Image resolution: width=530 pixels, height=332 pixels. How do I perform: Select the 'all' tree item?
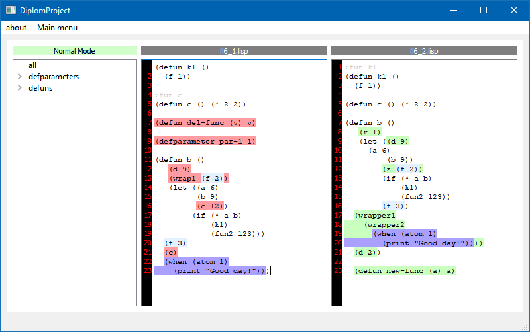[32, 65]
